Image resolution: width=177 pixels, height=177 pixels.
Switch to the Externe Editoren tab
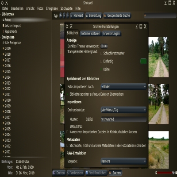[91, 34]
